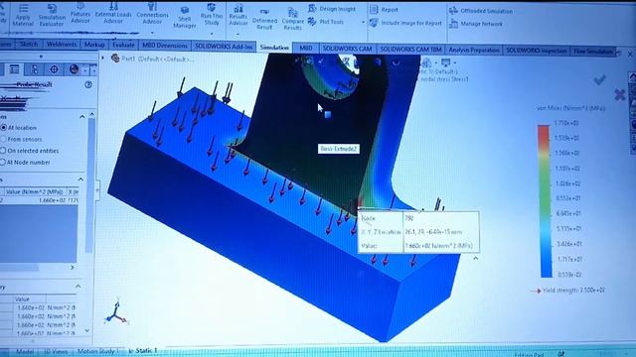636x357 pixels.
Task: Switch to the SOLIDWORKS Inspection tab
Action: (x=537, y=51)
